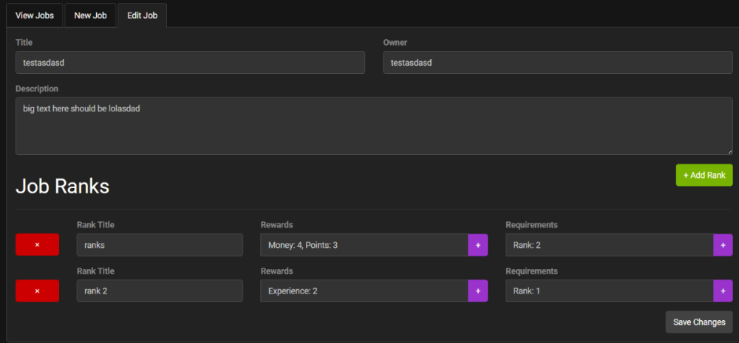Switch to the View Jobs tab

34,15
